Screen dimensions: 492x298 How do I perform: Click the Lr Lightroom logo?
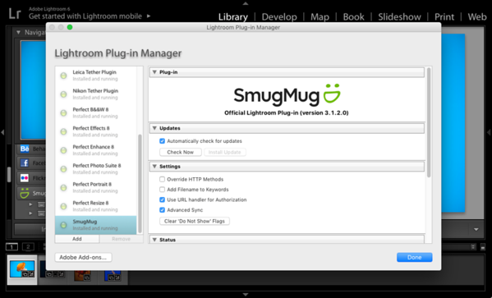point(15,13)
